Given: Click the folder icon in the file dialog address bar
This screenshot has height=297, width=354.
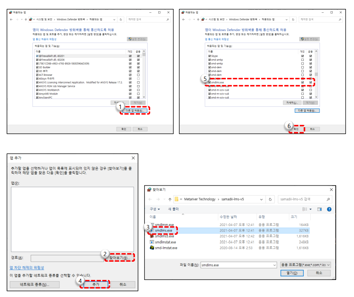Looking at the screenshot, I should 177,199.
